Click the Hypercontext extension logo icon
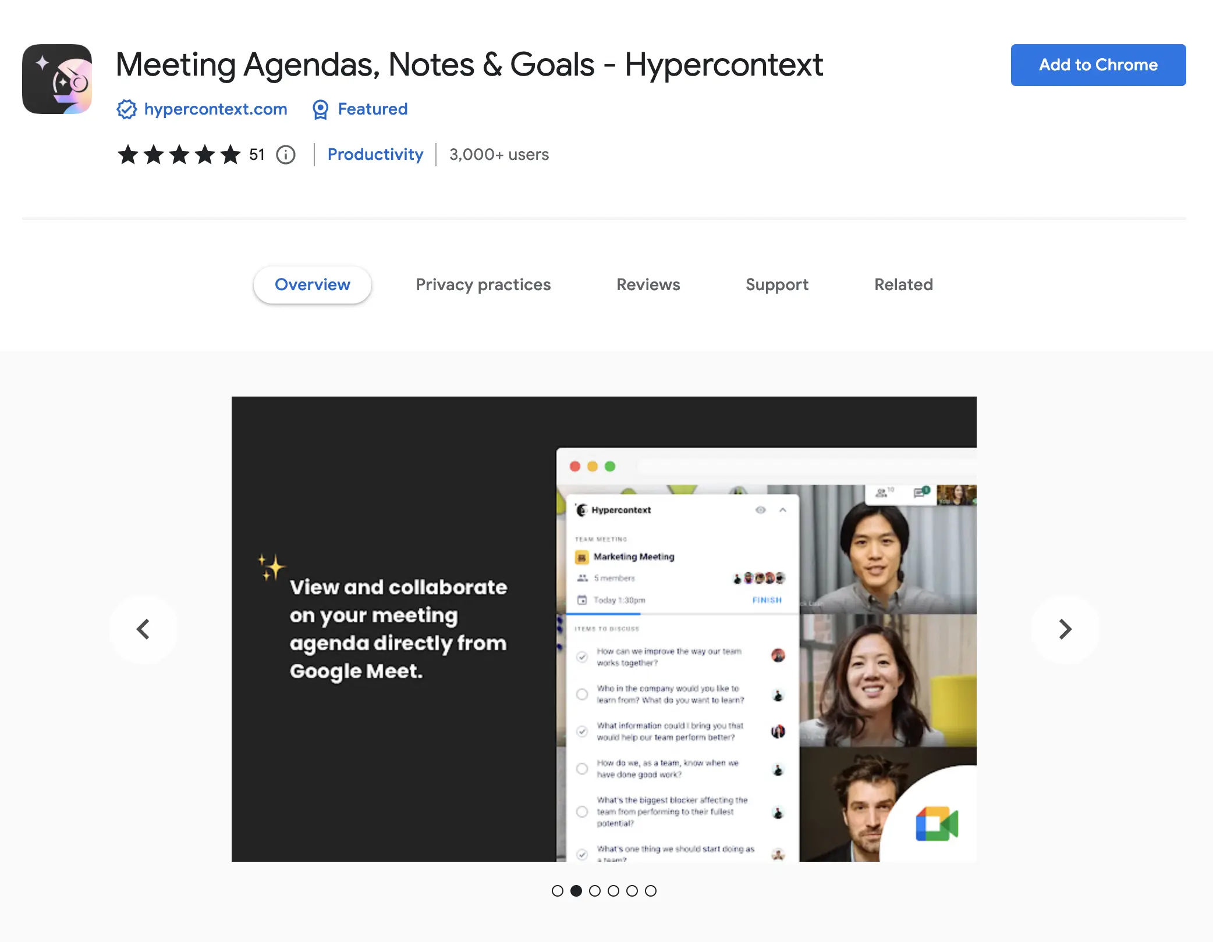1213x942 pixels. (x=57, y=79)
